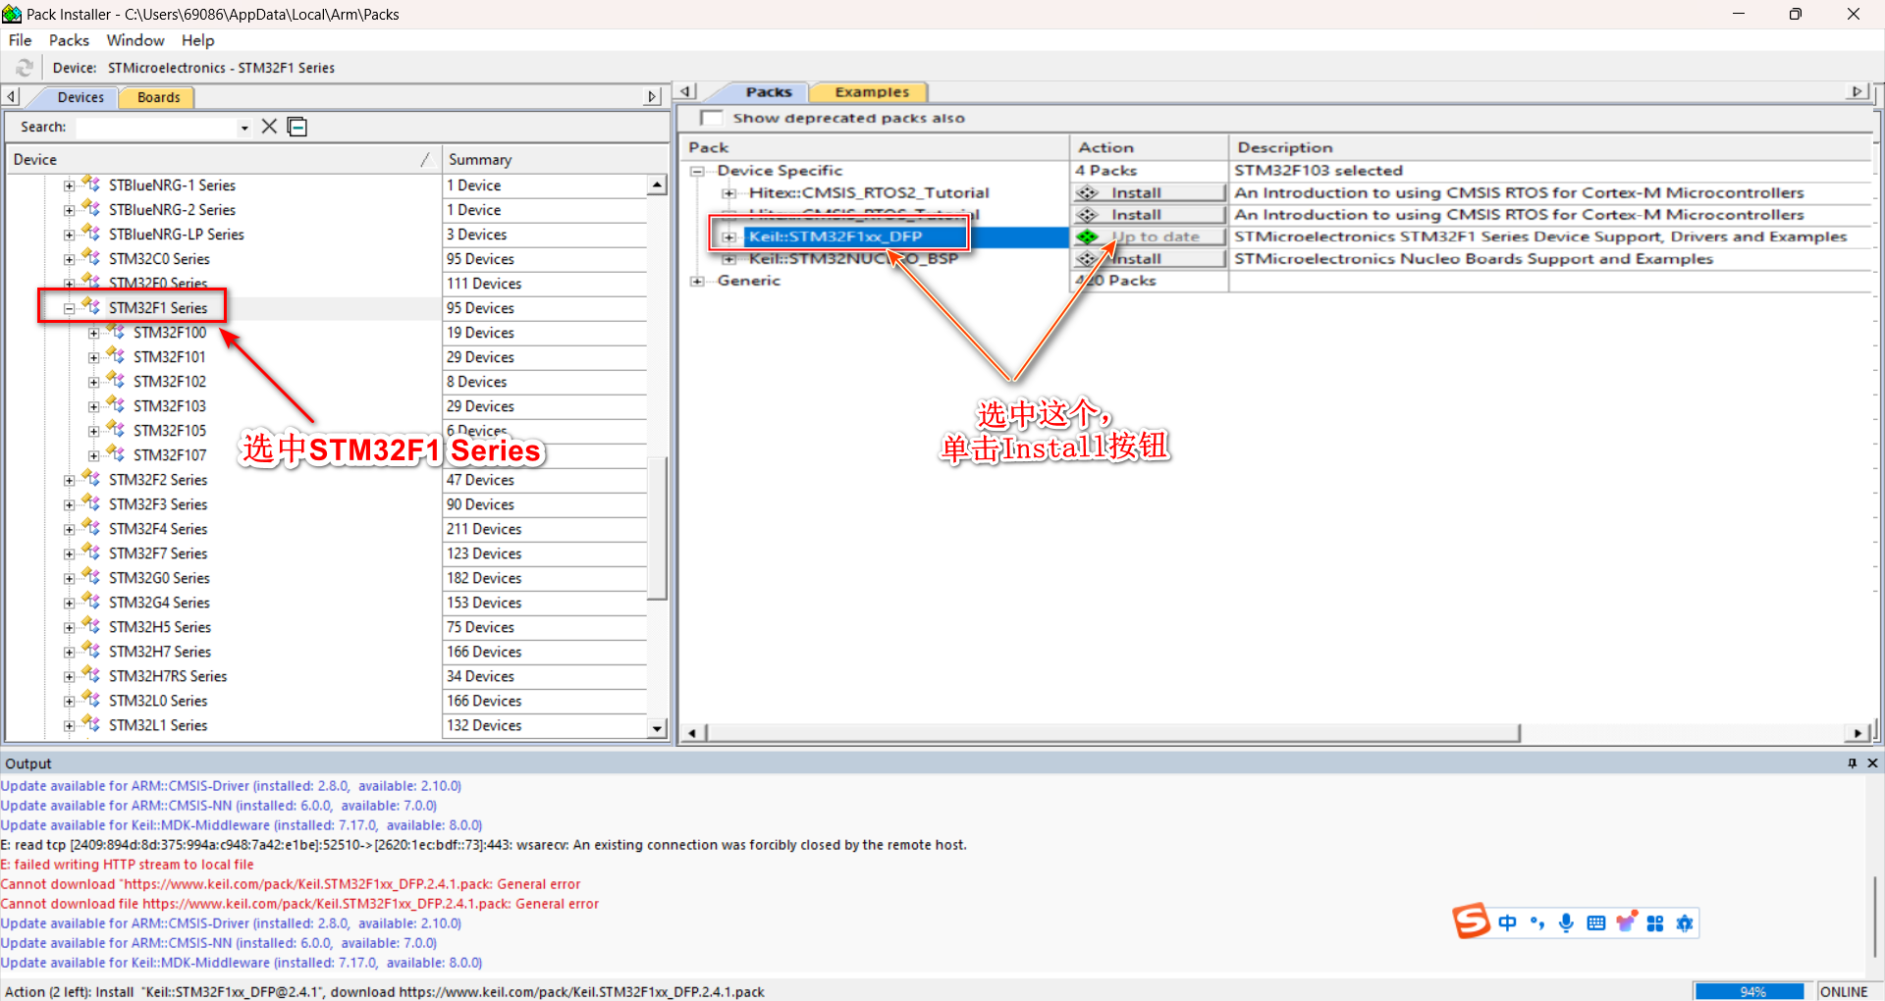
Task: Open the Sogou soft keyboard icon
Action: click(x=1595, y=922)
